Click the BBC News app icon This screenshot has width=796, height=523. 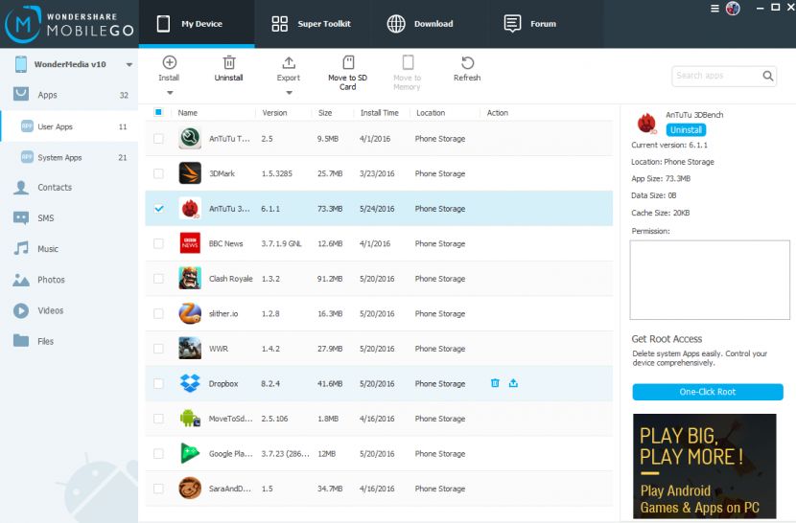(x=190, y=243)
